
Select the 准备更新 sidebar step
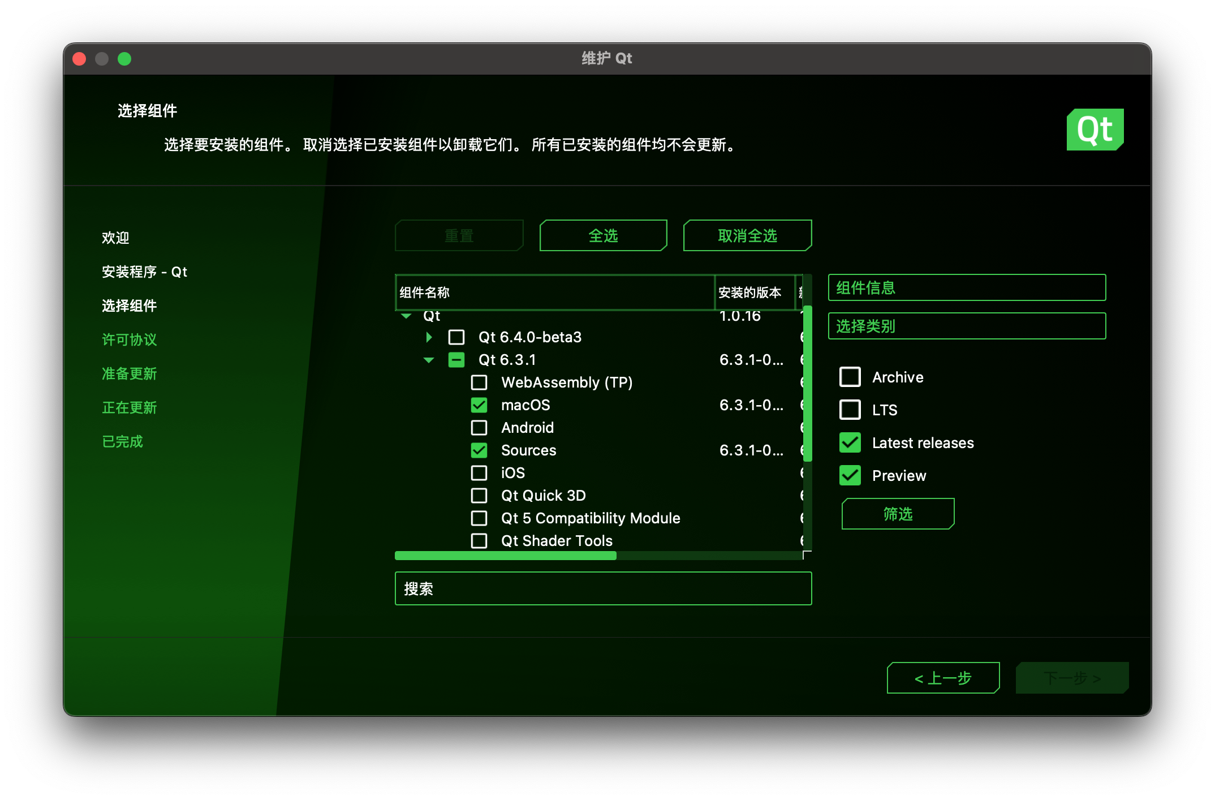pyautogui.click(x=129, y=373)
